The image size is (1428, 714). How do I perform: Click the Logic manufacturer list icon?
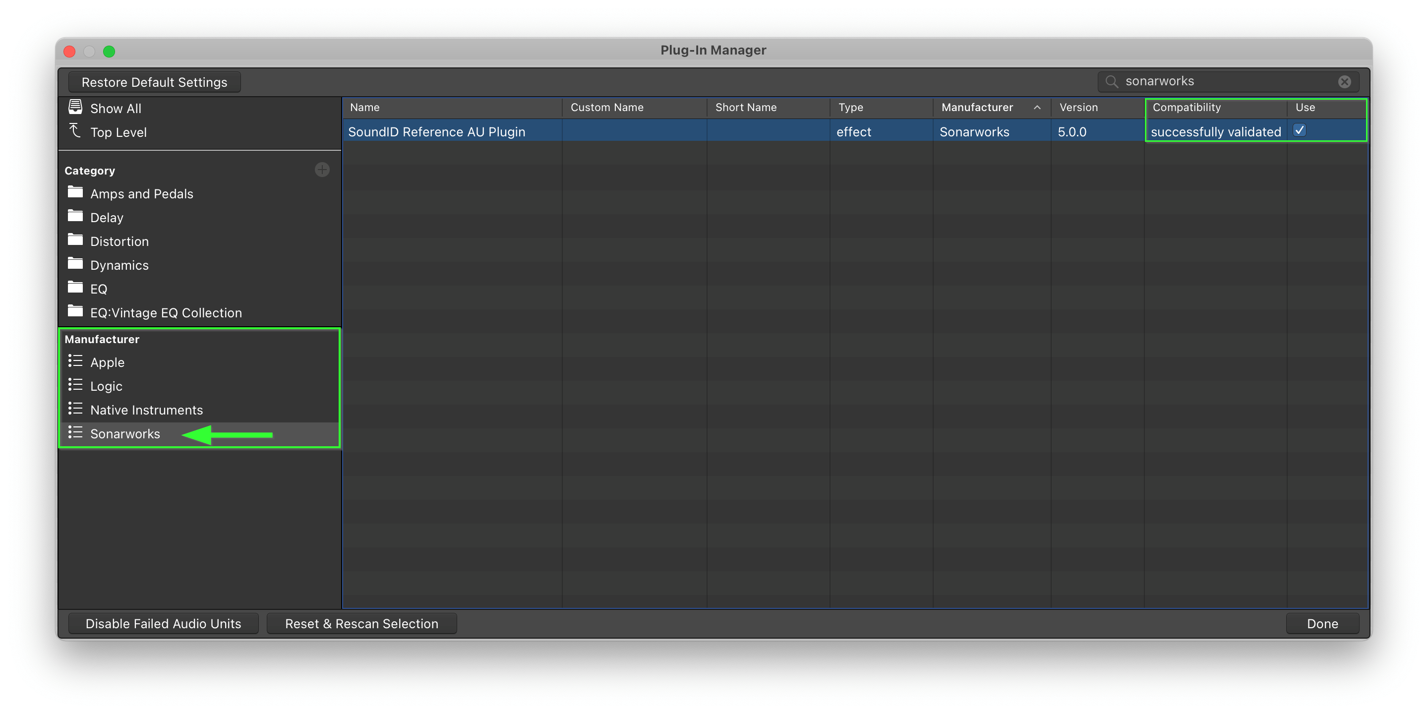pos(75,385)
